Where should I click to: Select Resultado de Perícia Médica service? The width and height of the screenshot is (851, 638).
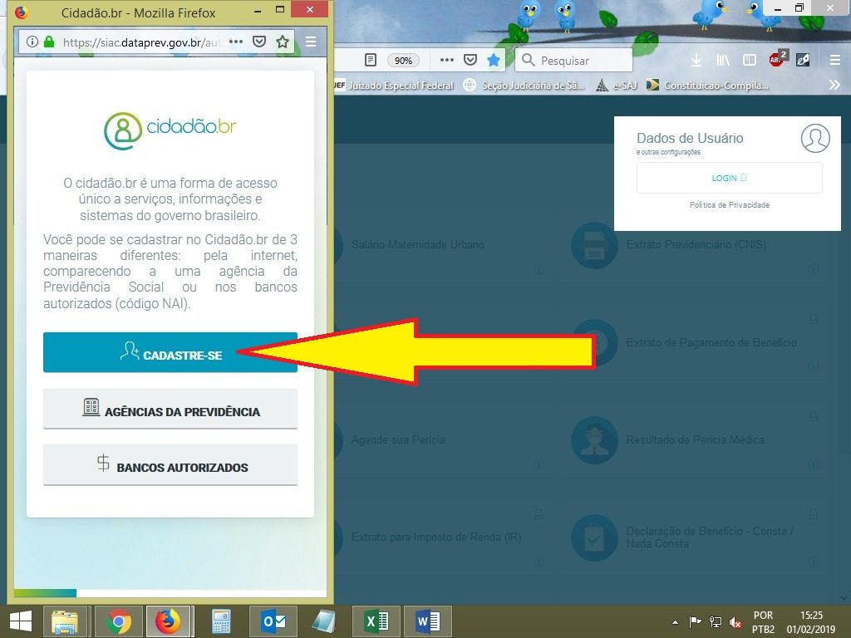[696, 440]
